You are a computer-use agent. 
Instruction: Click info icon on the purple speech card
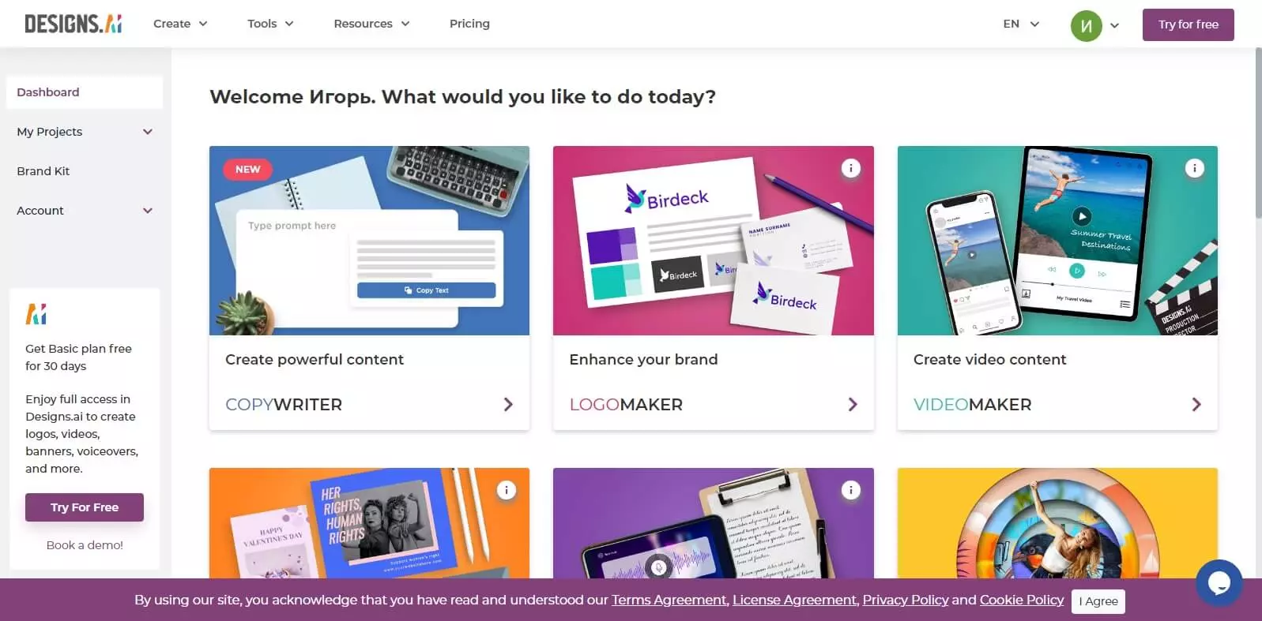[850, 490]
